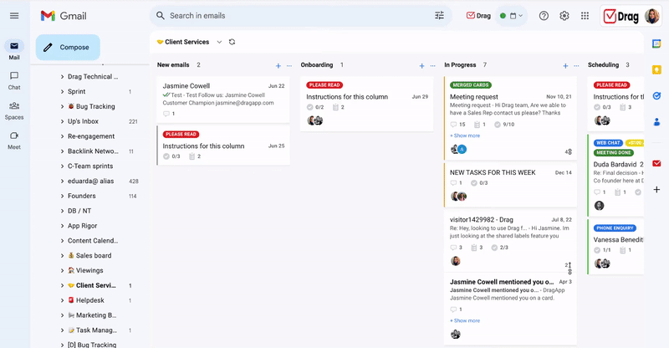Open notes icon on visitor1429982 card
This screenshot has width=669, height=348.
(x=473, y=248)
